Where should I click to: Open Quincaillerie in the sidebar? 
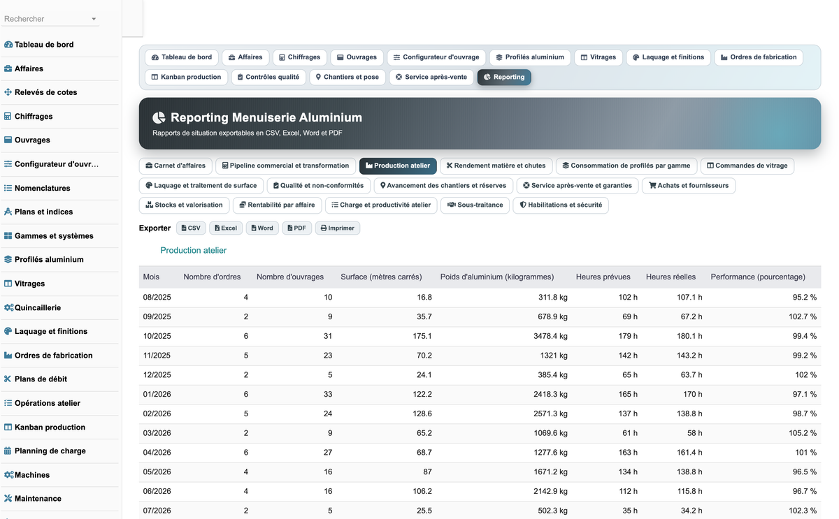(x=59, y=307)
